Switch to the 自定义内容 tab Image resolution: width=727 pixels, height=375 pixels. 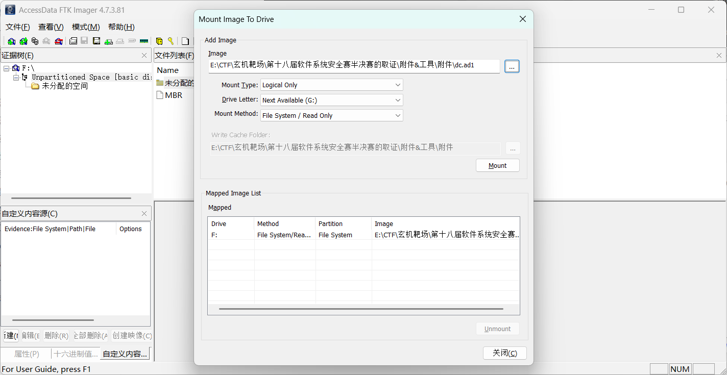125,354
